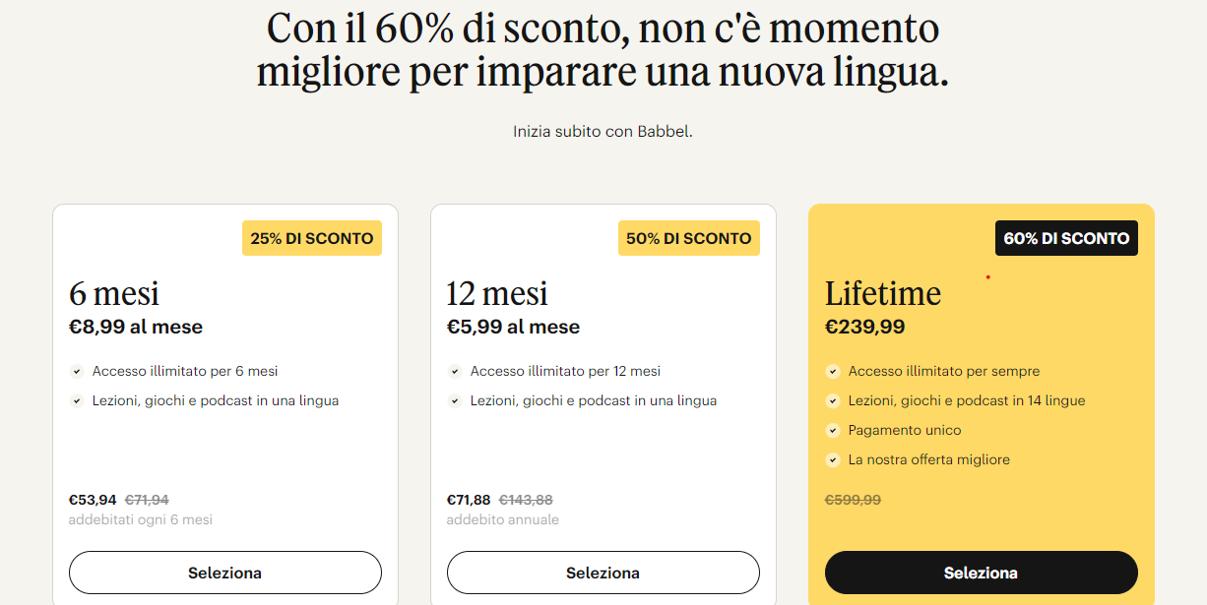Choose the Lifetime plan with black Seleziona button
The width and height of the screenshot is (1207, 605).
(x=981, y=573)
